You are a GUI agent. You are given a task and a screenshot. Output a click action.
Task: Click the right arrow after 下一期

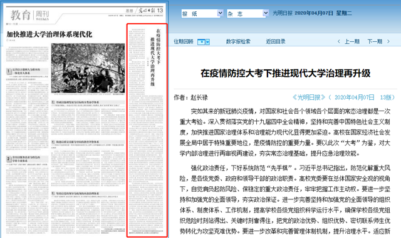coord(388,42)
